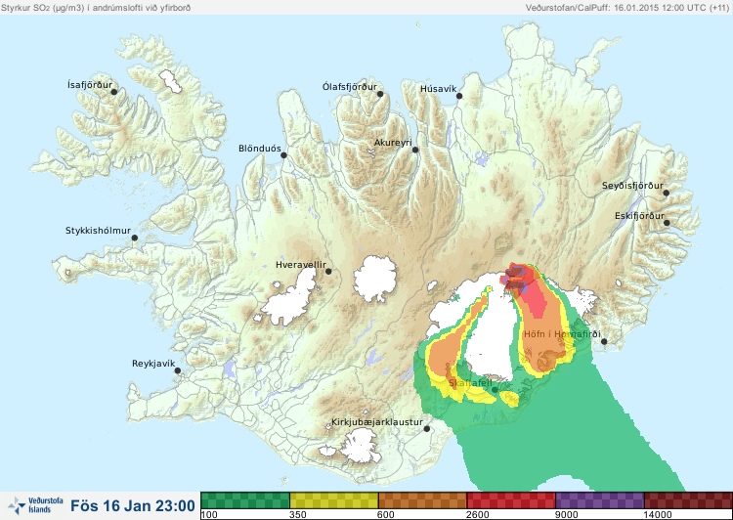Viewport: 733px width, 520px height.
Task: Click the Blönduós label text
Action: [260, 149]
